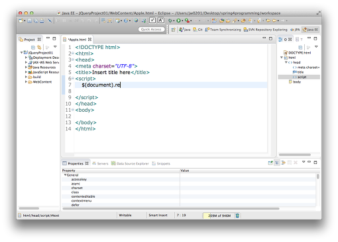
Task: Switch to the JPA perspective
Action: pyautogui.click(x=295, y=30)
